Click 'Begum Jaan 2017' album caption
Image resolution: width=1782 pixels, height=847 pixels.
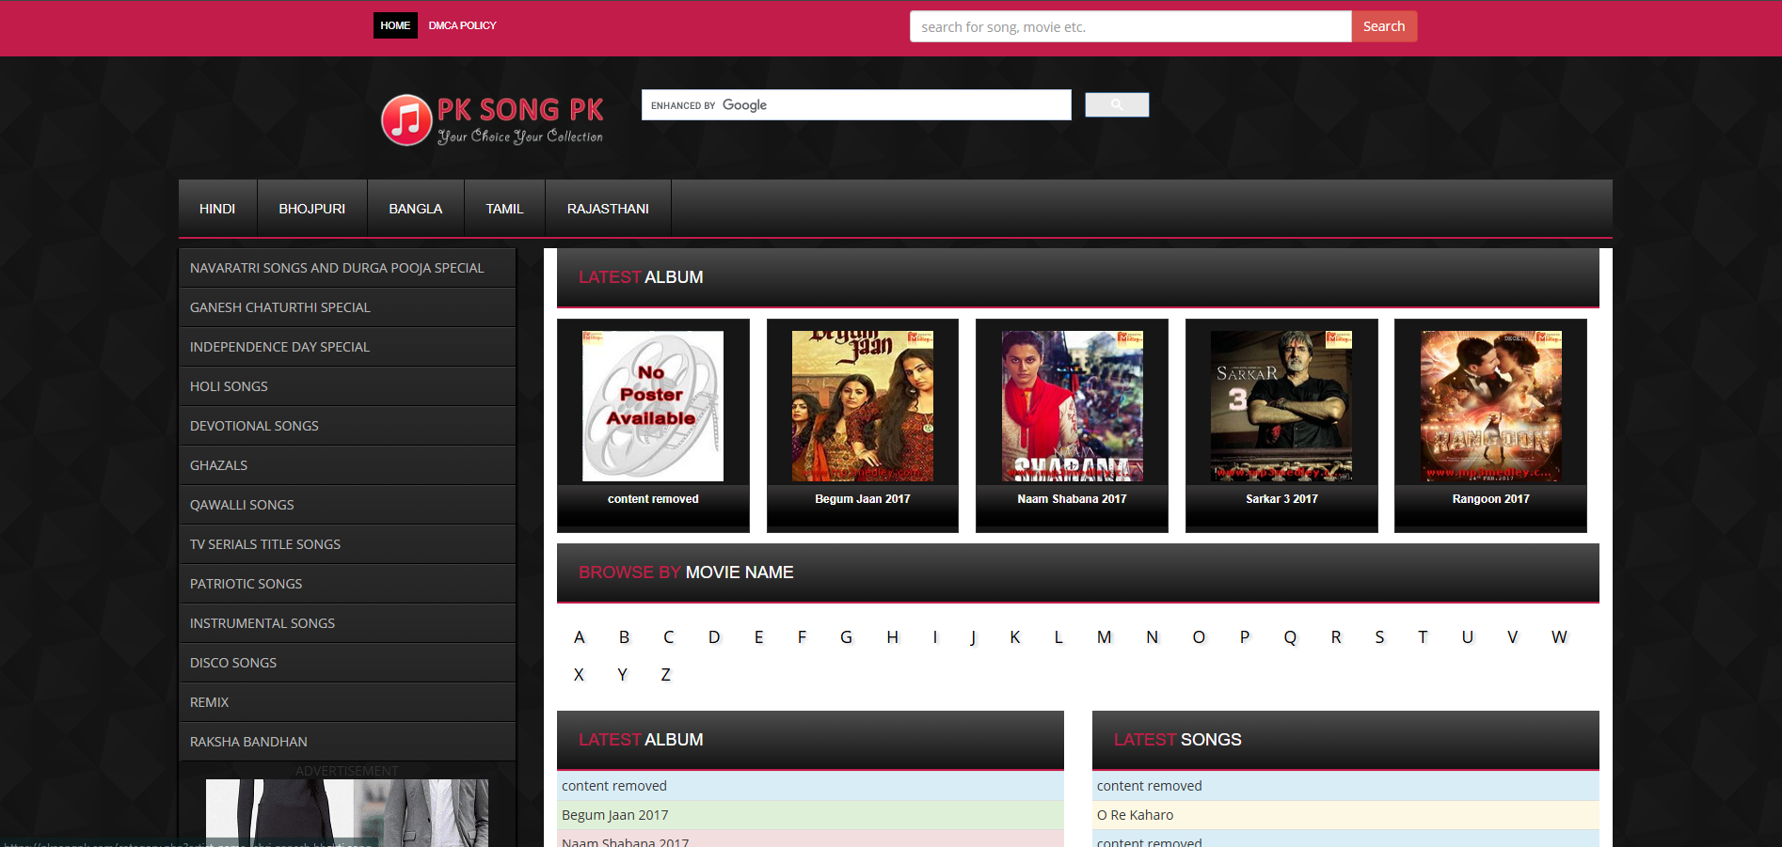(863, 499)
